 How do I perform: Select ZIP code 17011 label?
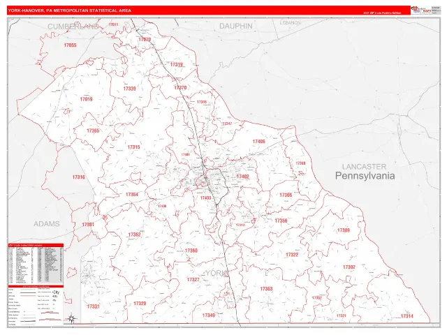(113, 24)
